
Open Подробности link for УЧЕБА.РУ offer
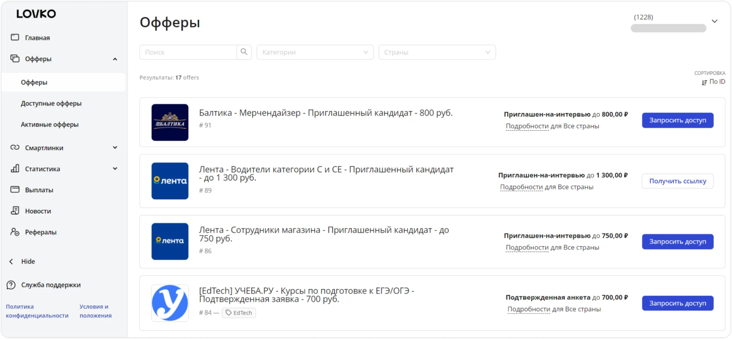(528, 309)
